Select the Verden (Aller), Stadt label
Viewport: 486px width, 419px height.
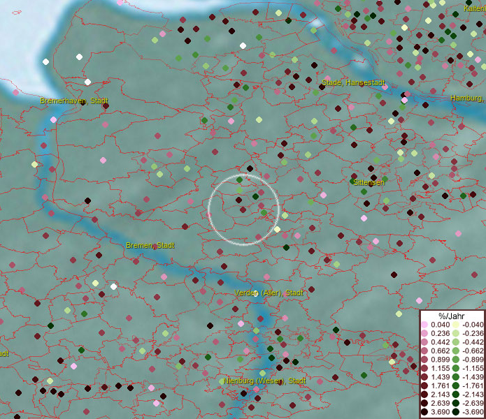[269, 293]
